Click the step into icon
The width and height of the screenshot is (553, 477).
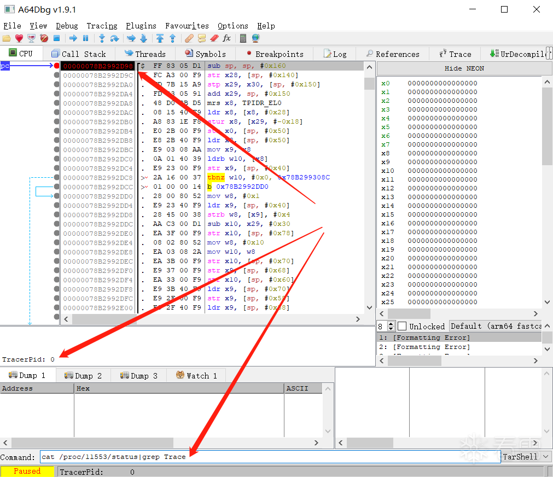(x=102, y=38)
